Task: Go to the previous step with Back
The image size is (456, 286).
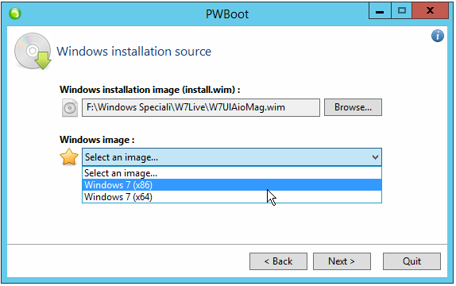Action: (278, 261)
